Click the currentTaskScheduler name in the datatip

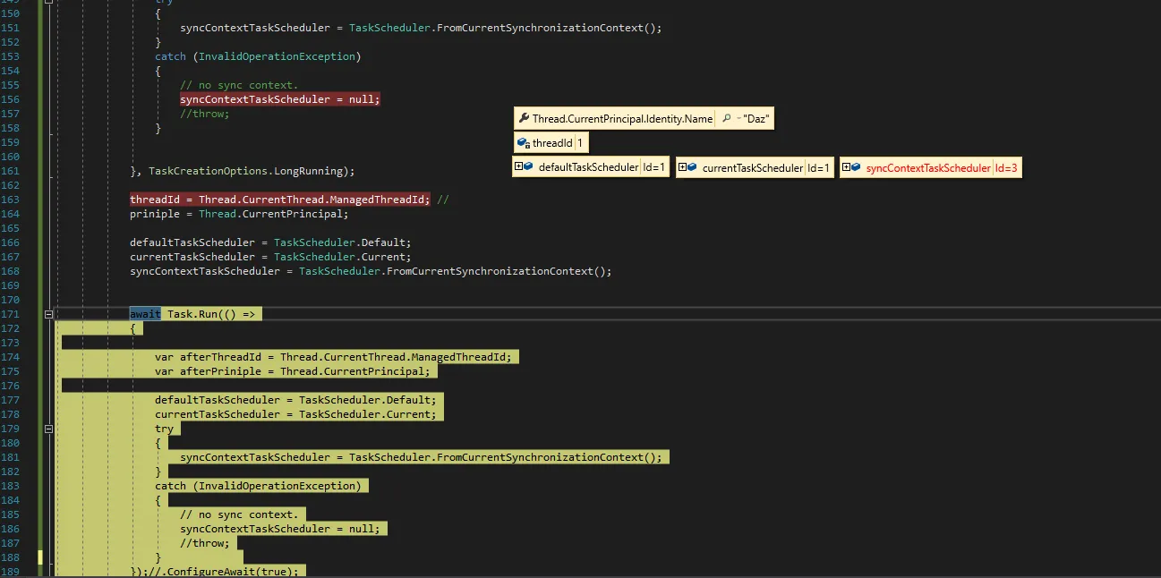752,167
